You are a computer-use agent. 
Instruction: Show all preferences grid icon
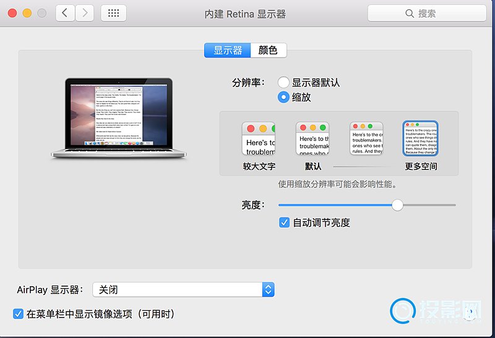point(113,13)
